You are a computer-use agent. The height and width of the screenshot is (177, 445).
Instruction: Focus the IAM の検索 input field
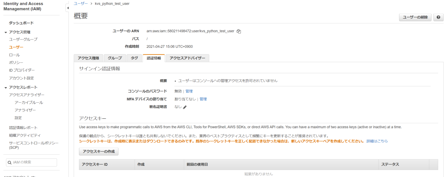32,163
